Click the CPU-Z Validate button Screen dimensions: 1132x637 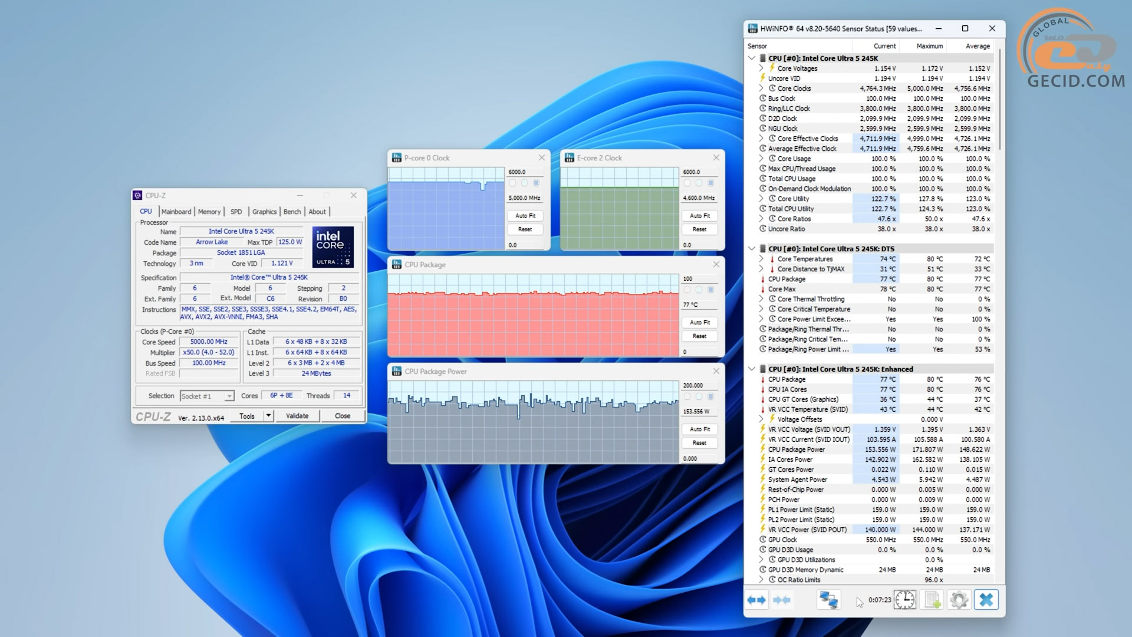[297, 416]
